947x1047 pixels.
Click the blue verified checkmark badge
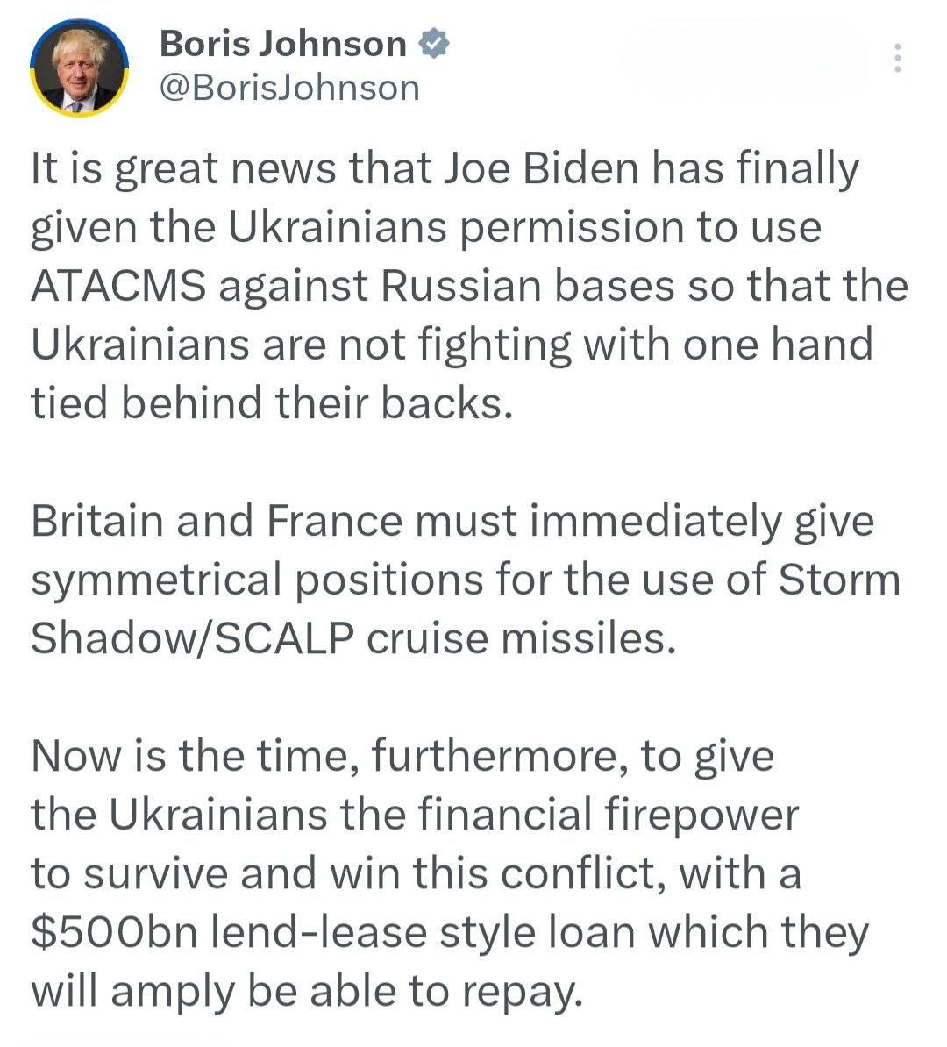click(x=436, y=43)
